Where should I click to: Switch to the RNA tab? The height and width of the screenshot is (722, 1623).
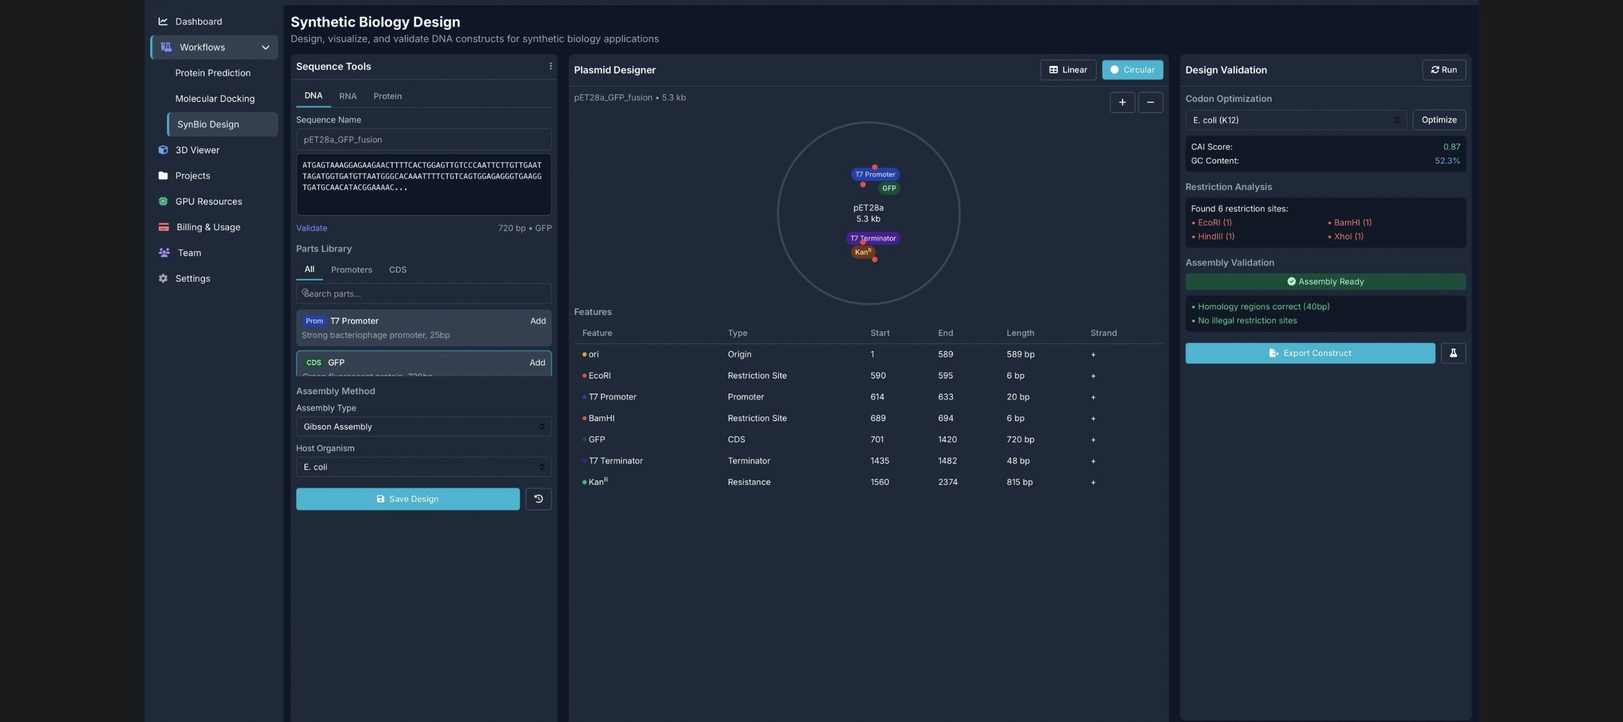tap(347, 96)
